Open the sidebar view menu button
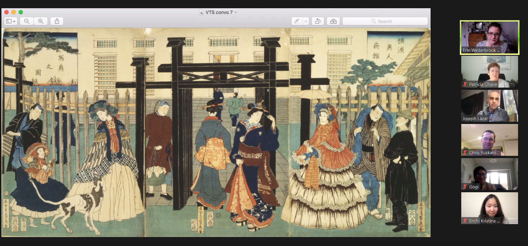This screenshot has height=246, width=528. pos(11,21)
